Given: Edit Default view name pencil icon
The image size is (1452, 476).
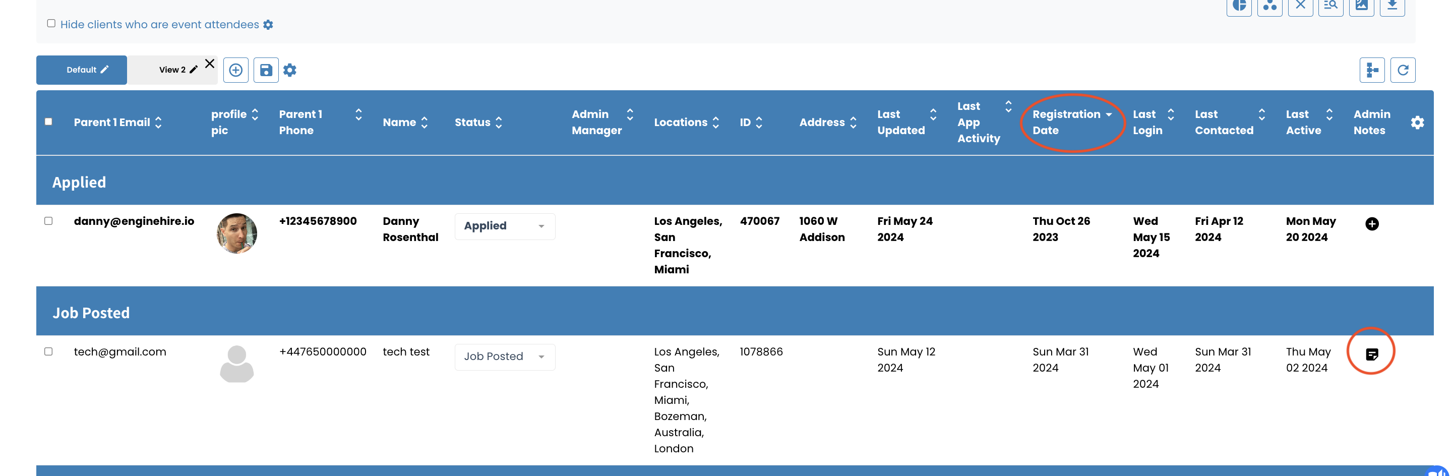Looking at the screenshot, I should pyautogui.click(x=104, y=70).
